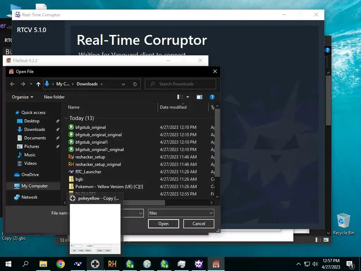Click the Search Downloads field

tap(180, 84)
